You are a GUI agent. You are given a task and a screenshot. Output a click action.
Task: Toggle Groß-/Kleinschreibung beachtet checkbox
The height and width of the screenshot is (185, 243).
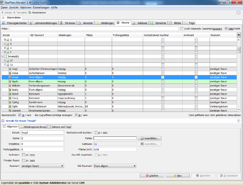[182, 29]
